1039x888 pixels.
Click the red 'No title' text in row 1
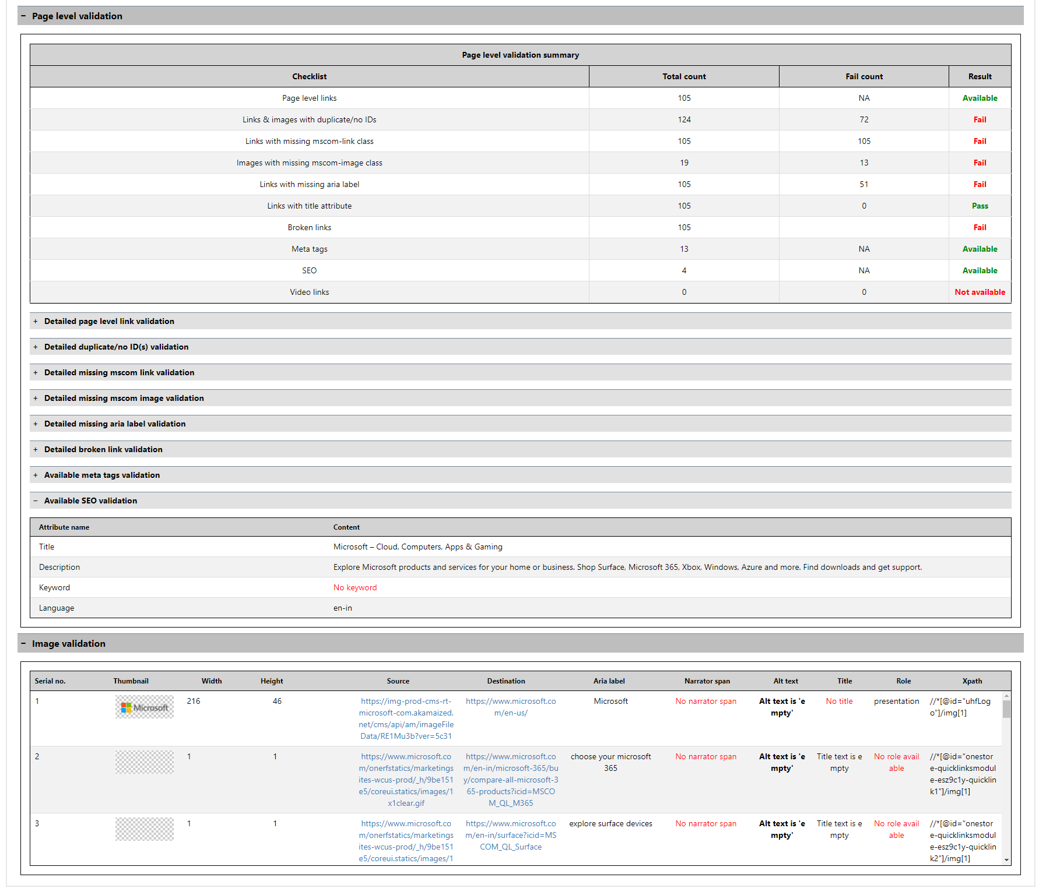click(x=840, y=701)
